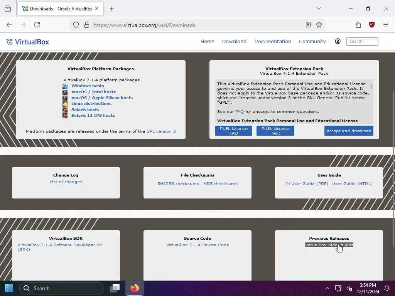Open SHA256 checksums link
The image size is (395, 296).
pyautogui.click(x=178, y=184)
